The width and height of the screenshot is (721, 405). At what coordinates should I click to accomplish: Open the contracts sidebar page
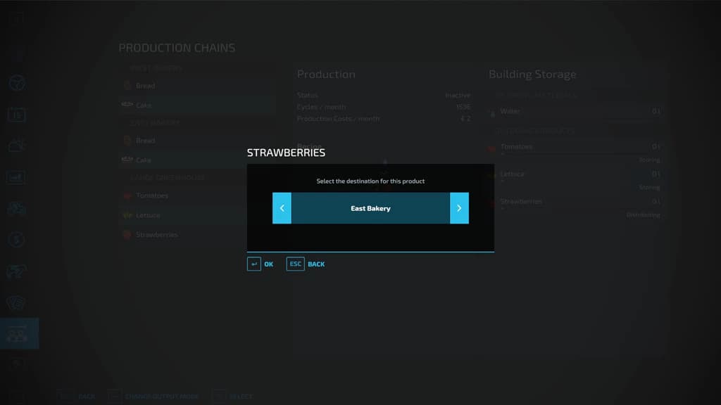(x=17, y=302)
